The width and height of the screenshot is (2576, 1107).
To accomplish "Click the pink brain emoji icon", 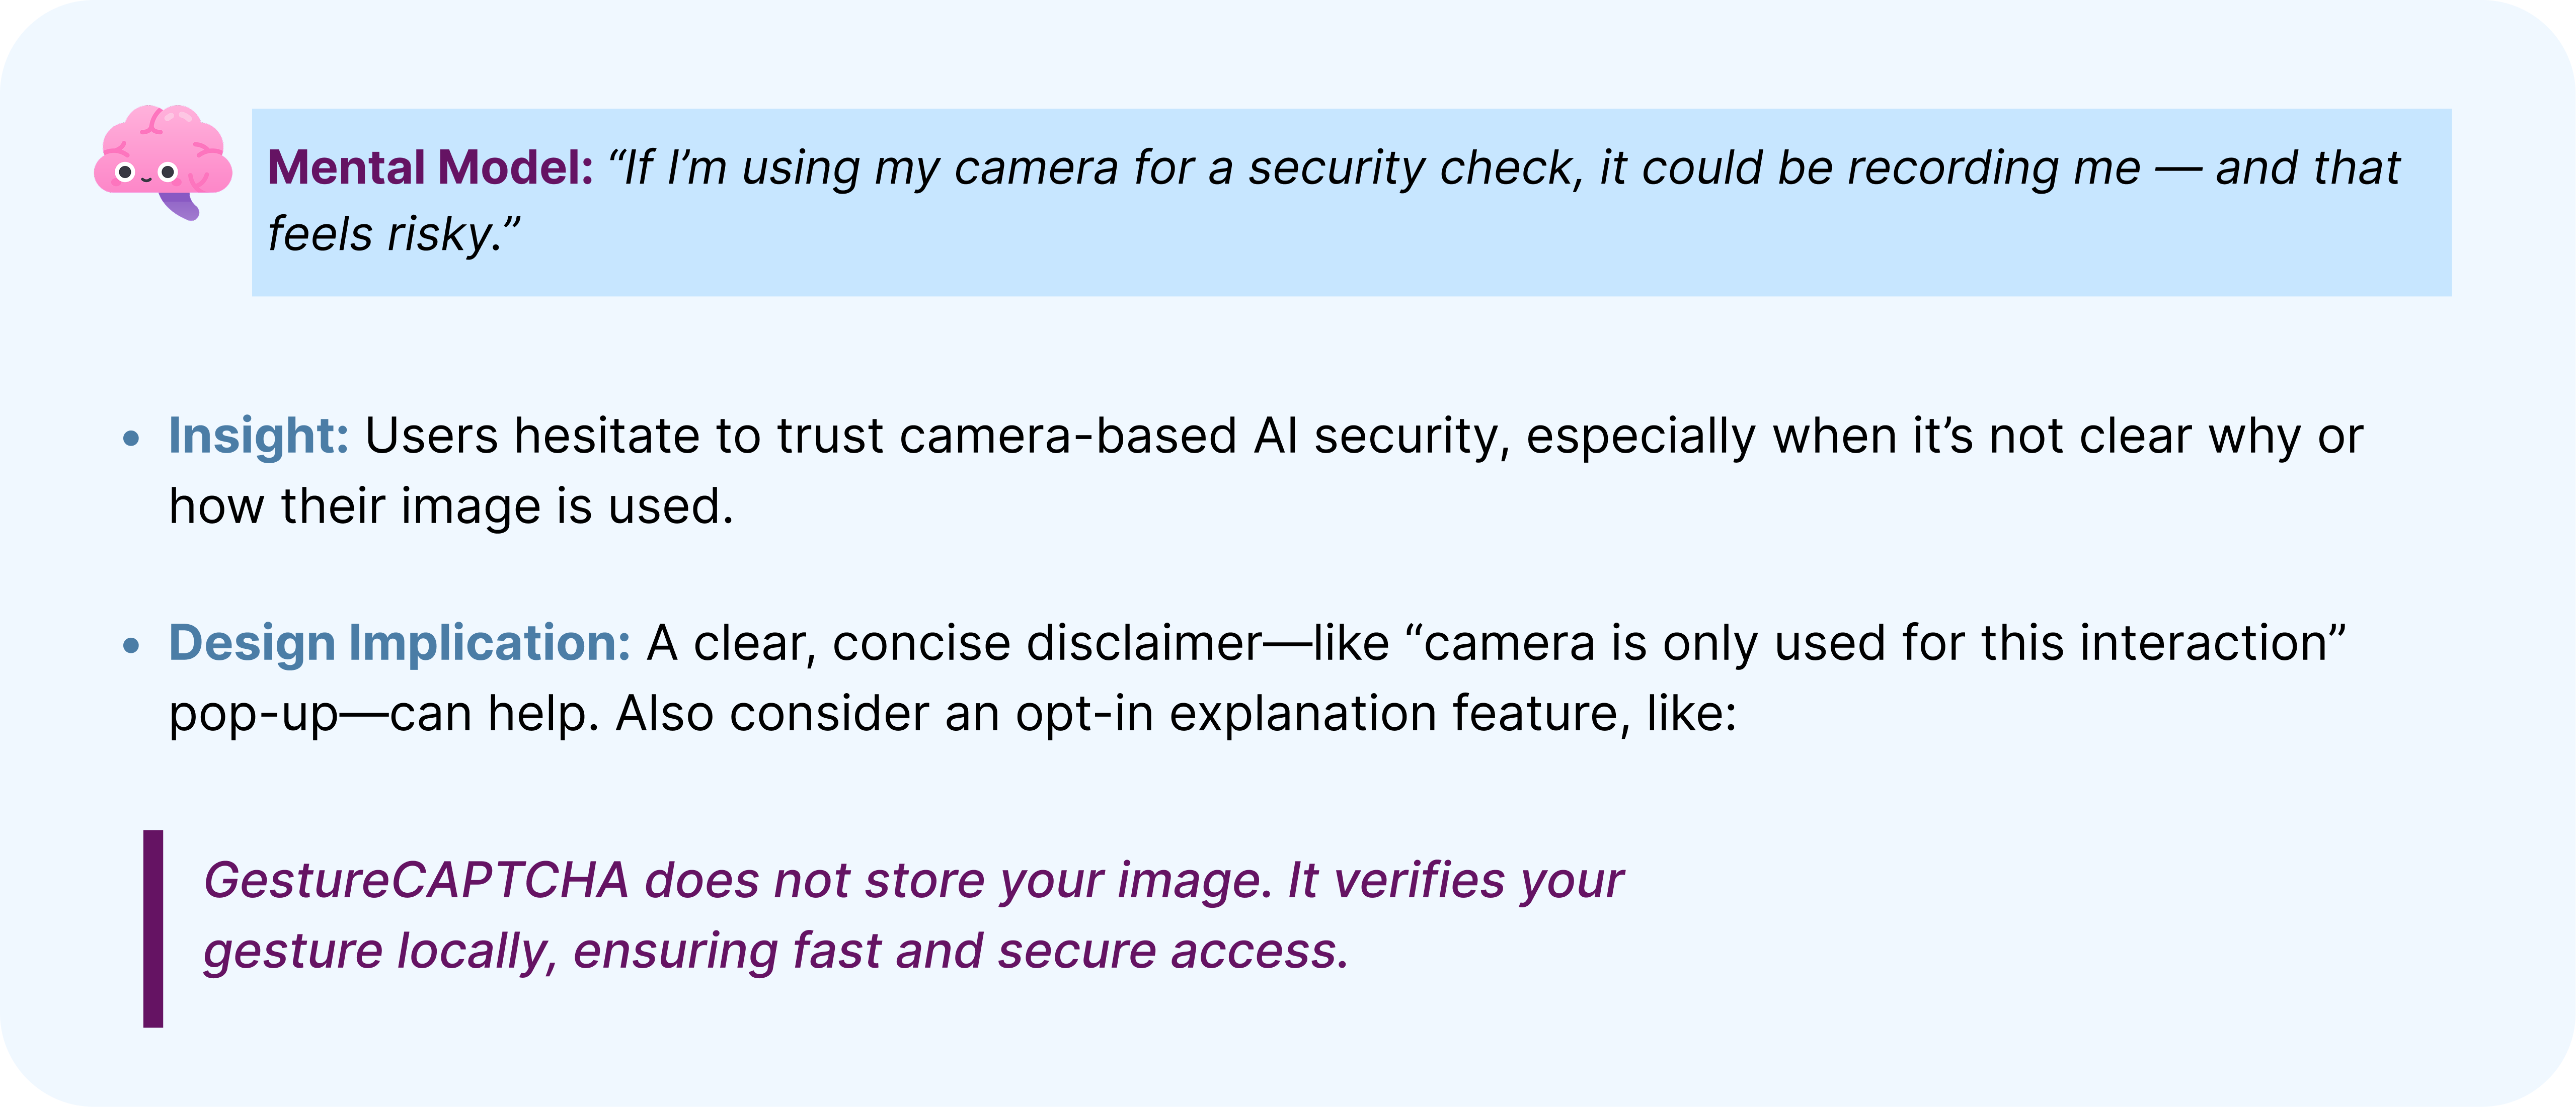I will pos(162,161).
